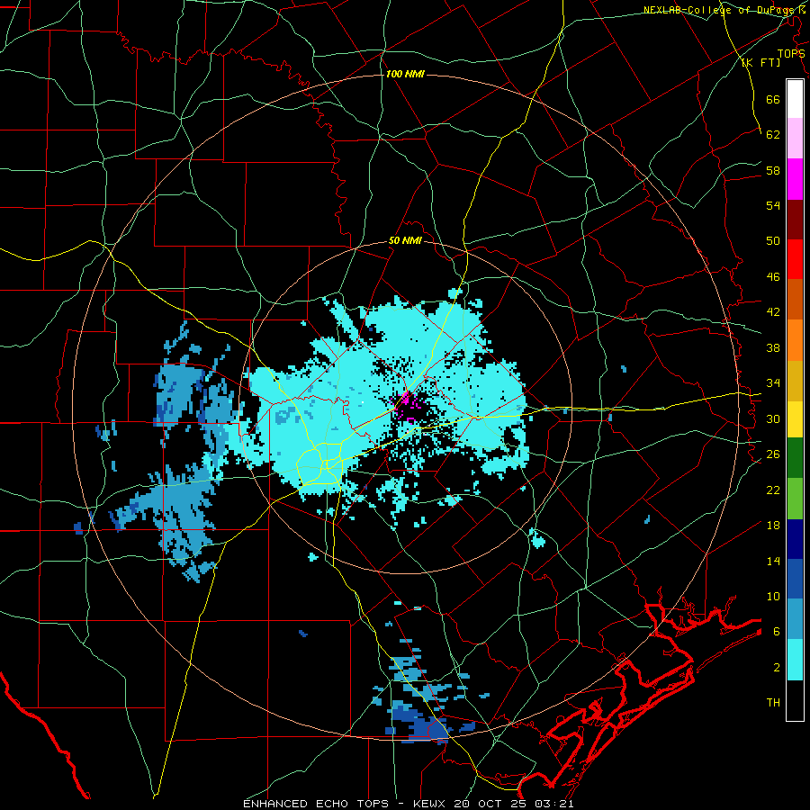
Task: Select the dark green legend swatch
Action: tap(795, 458)
